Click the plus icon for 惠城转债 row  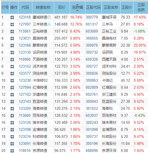12,18
